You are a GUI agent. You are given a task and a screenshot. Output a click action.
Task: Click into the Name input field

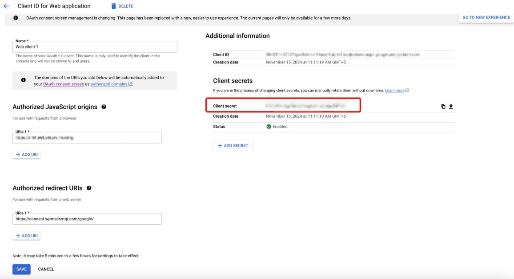(95, 47)
